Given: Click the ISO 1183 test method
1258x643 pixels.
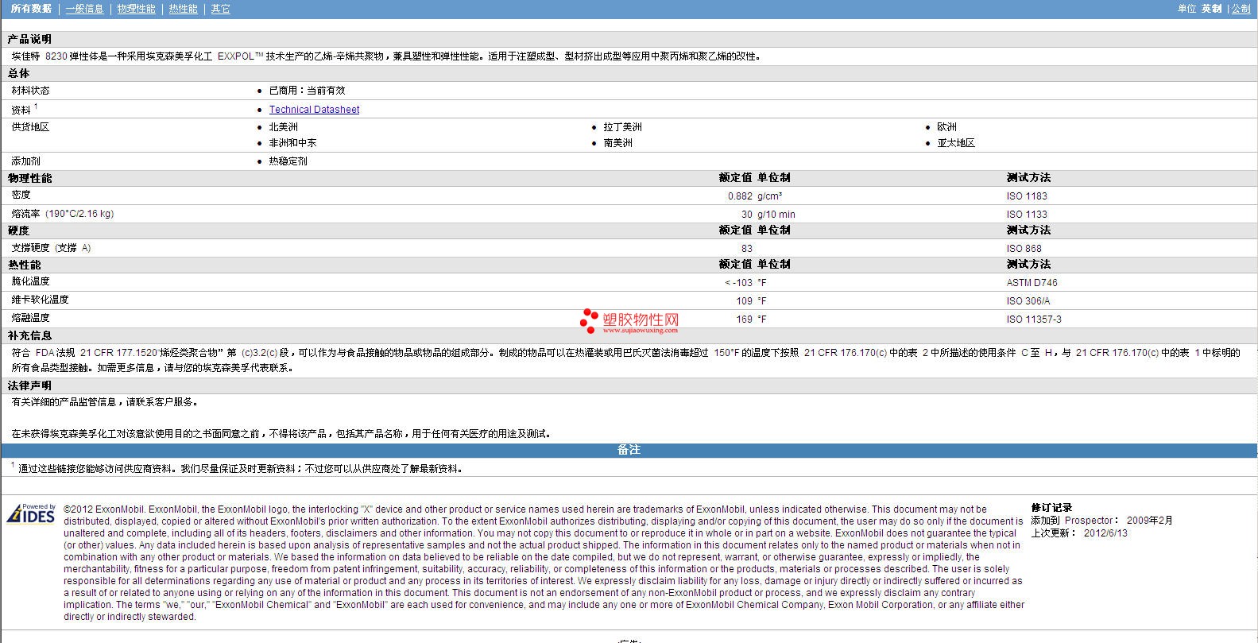Looking at the screenshot, I should coord(1027,196).
